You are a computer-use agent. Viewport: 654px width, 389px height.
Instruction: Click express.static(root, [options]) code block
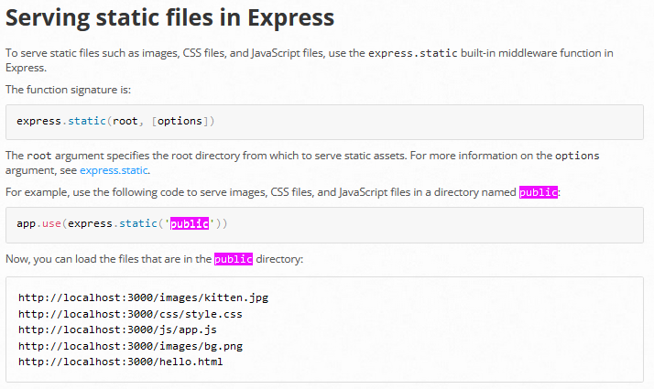click(324, 122)
